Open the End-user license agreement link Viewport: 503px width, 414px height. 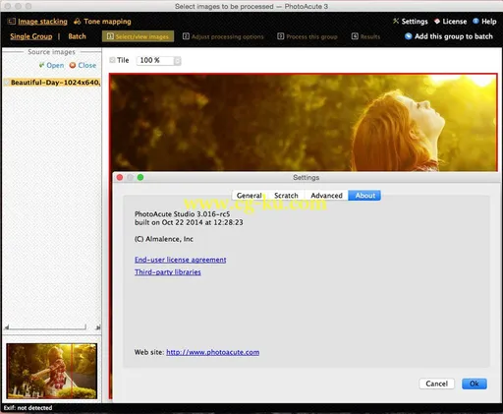tap(181, 260)
